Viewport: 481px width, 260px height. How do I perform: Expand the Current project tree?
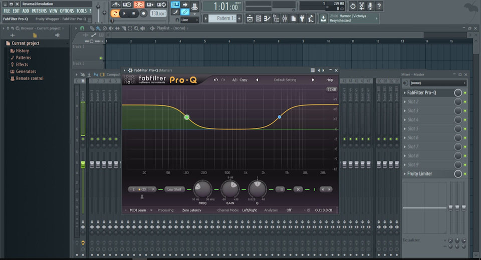25,43
